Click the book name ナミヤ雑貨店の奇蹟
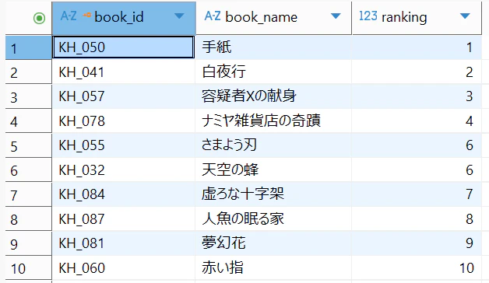The height and width of the screenshot is (283, 489). click(261, 121)
